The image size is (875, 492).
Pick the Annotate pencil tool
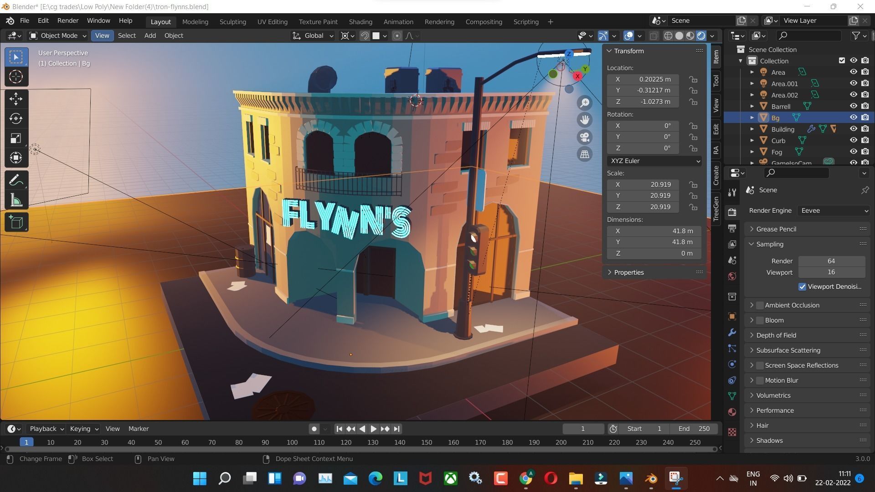coord(16,180)
